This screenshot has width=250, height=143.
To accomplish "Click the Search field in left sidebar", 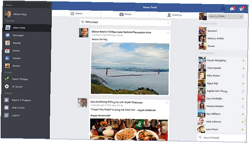I will (x=27, y=5).
